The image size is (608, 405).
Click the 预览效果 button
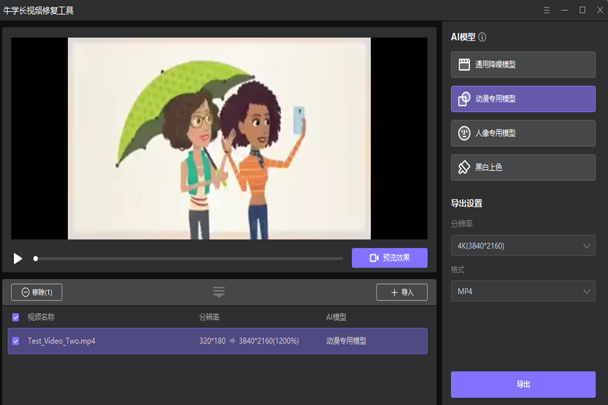pos(389,258)
